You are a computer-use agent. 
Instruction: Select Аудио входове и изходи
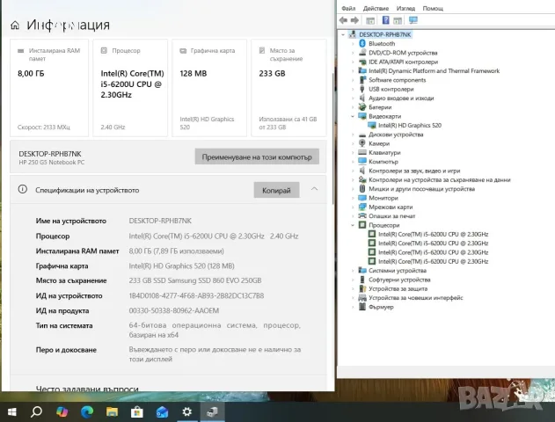[401, 98]
